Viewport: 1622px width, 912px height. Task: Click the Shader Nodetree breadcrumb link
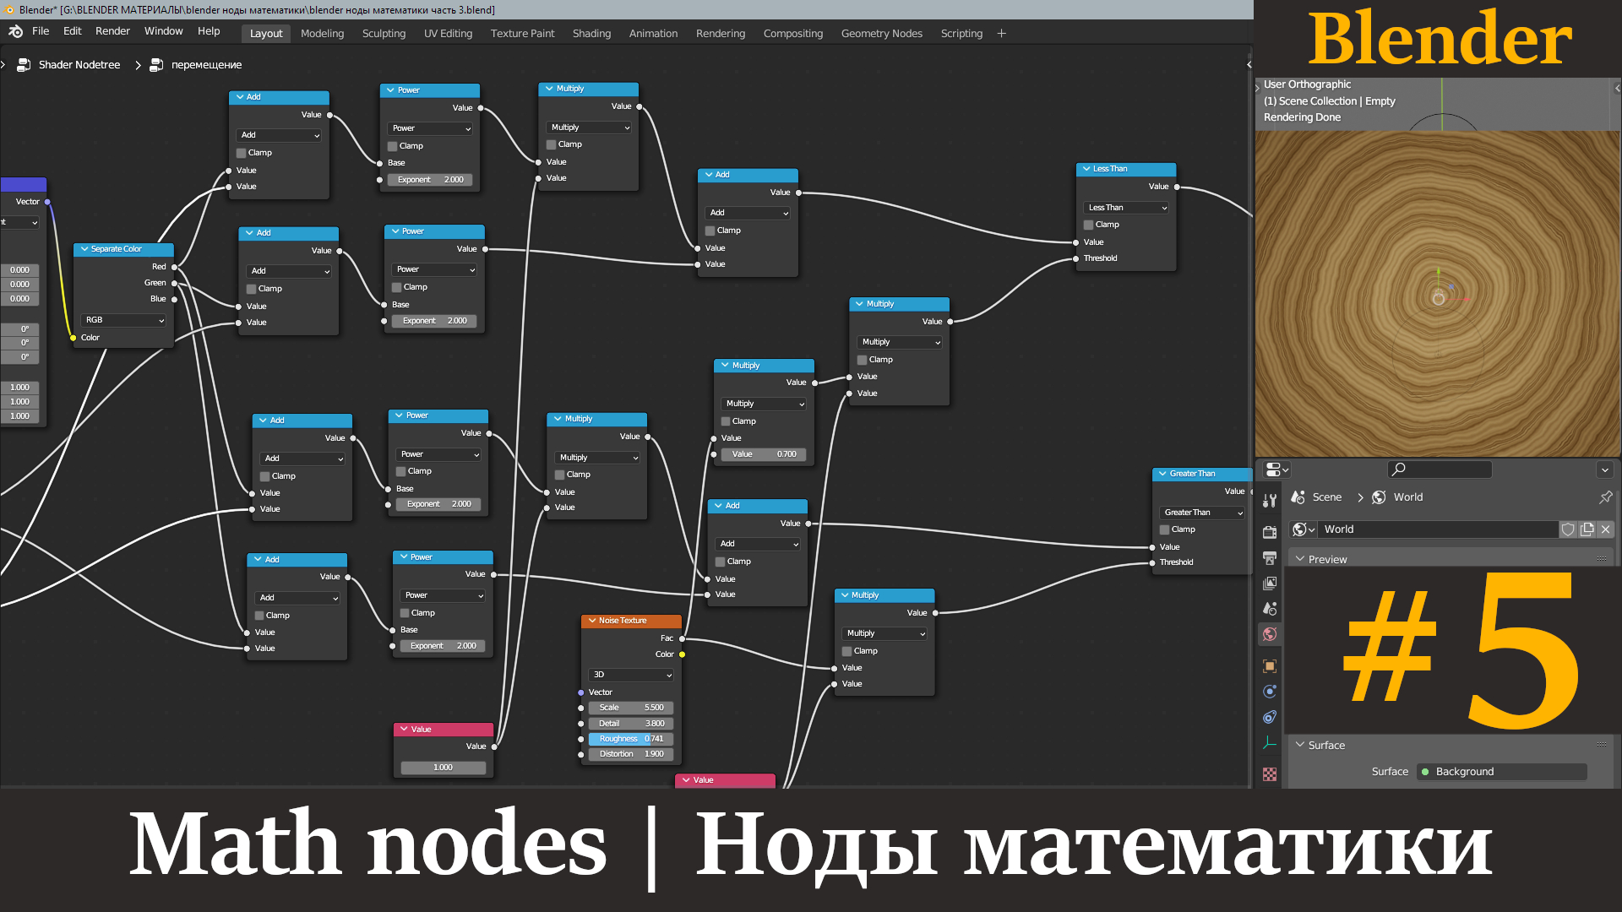(79, 64)
